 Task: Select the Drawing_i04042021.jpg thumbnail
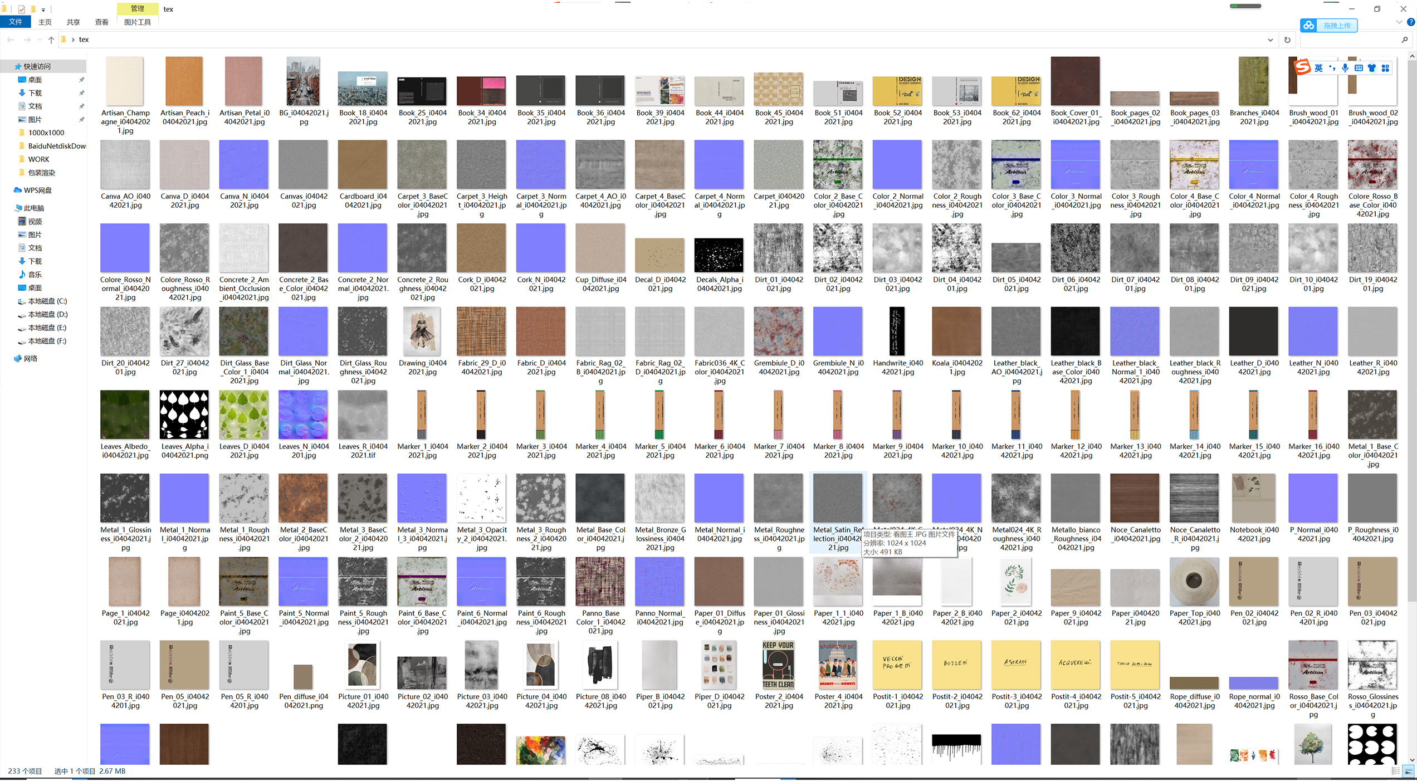point(422,332)
